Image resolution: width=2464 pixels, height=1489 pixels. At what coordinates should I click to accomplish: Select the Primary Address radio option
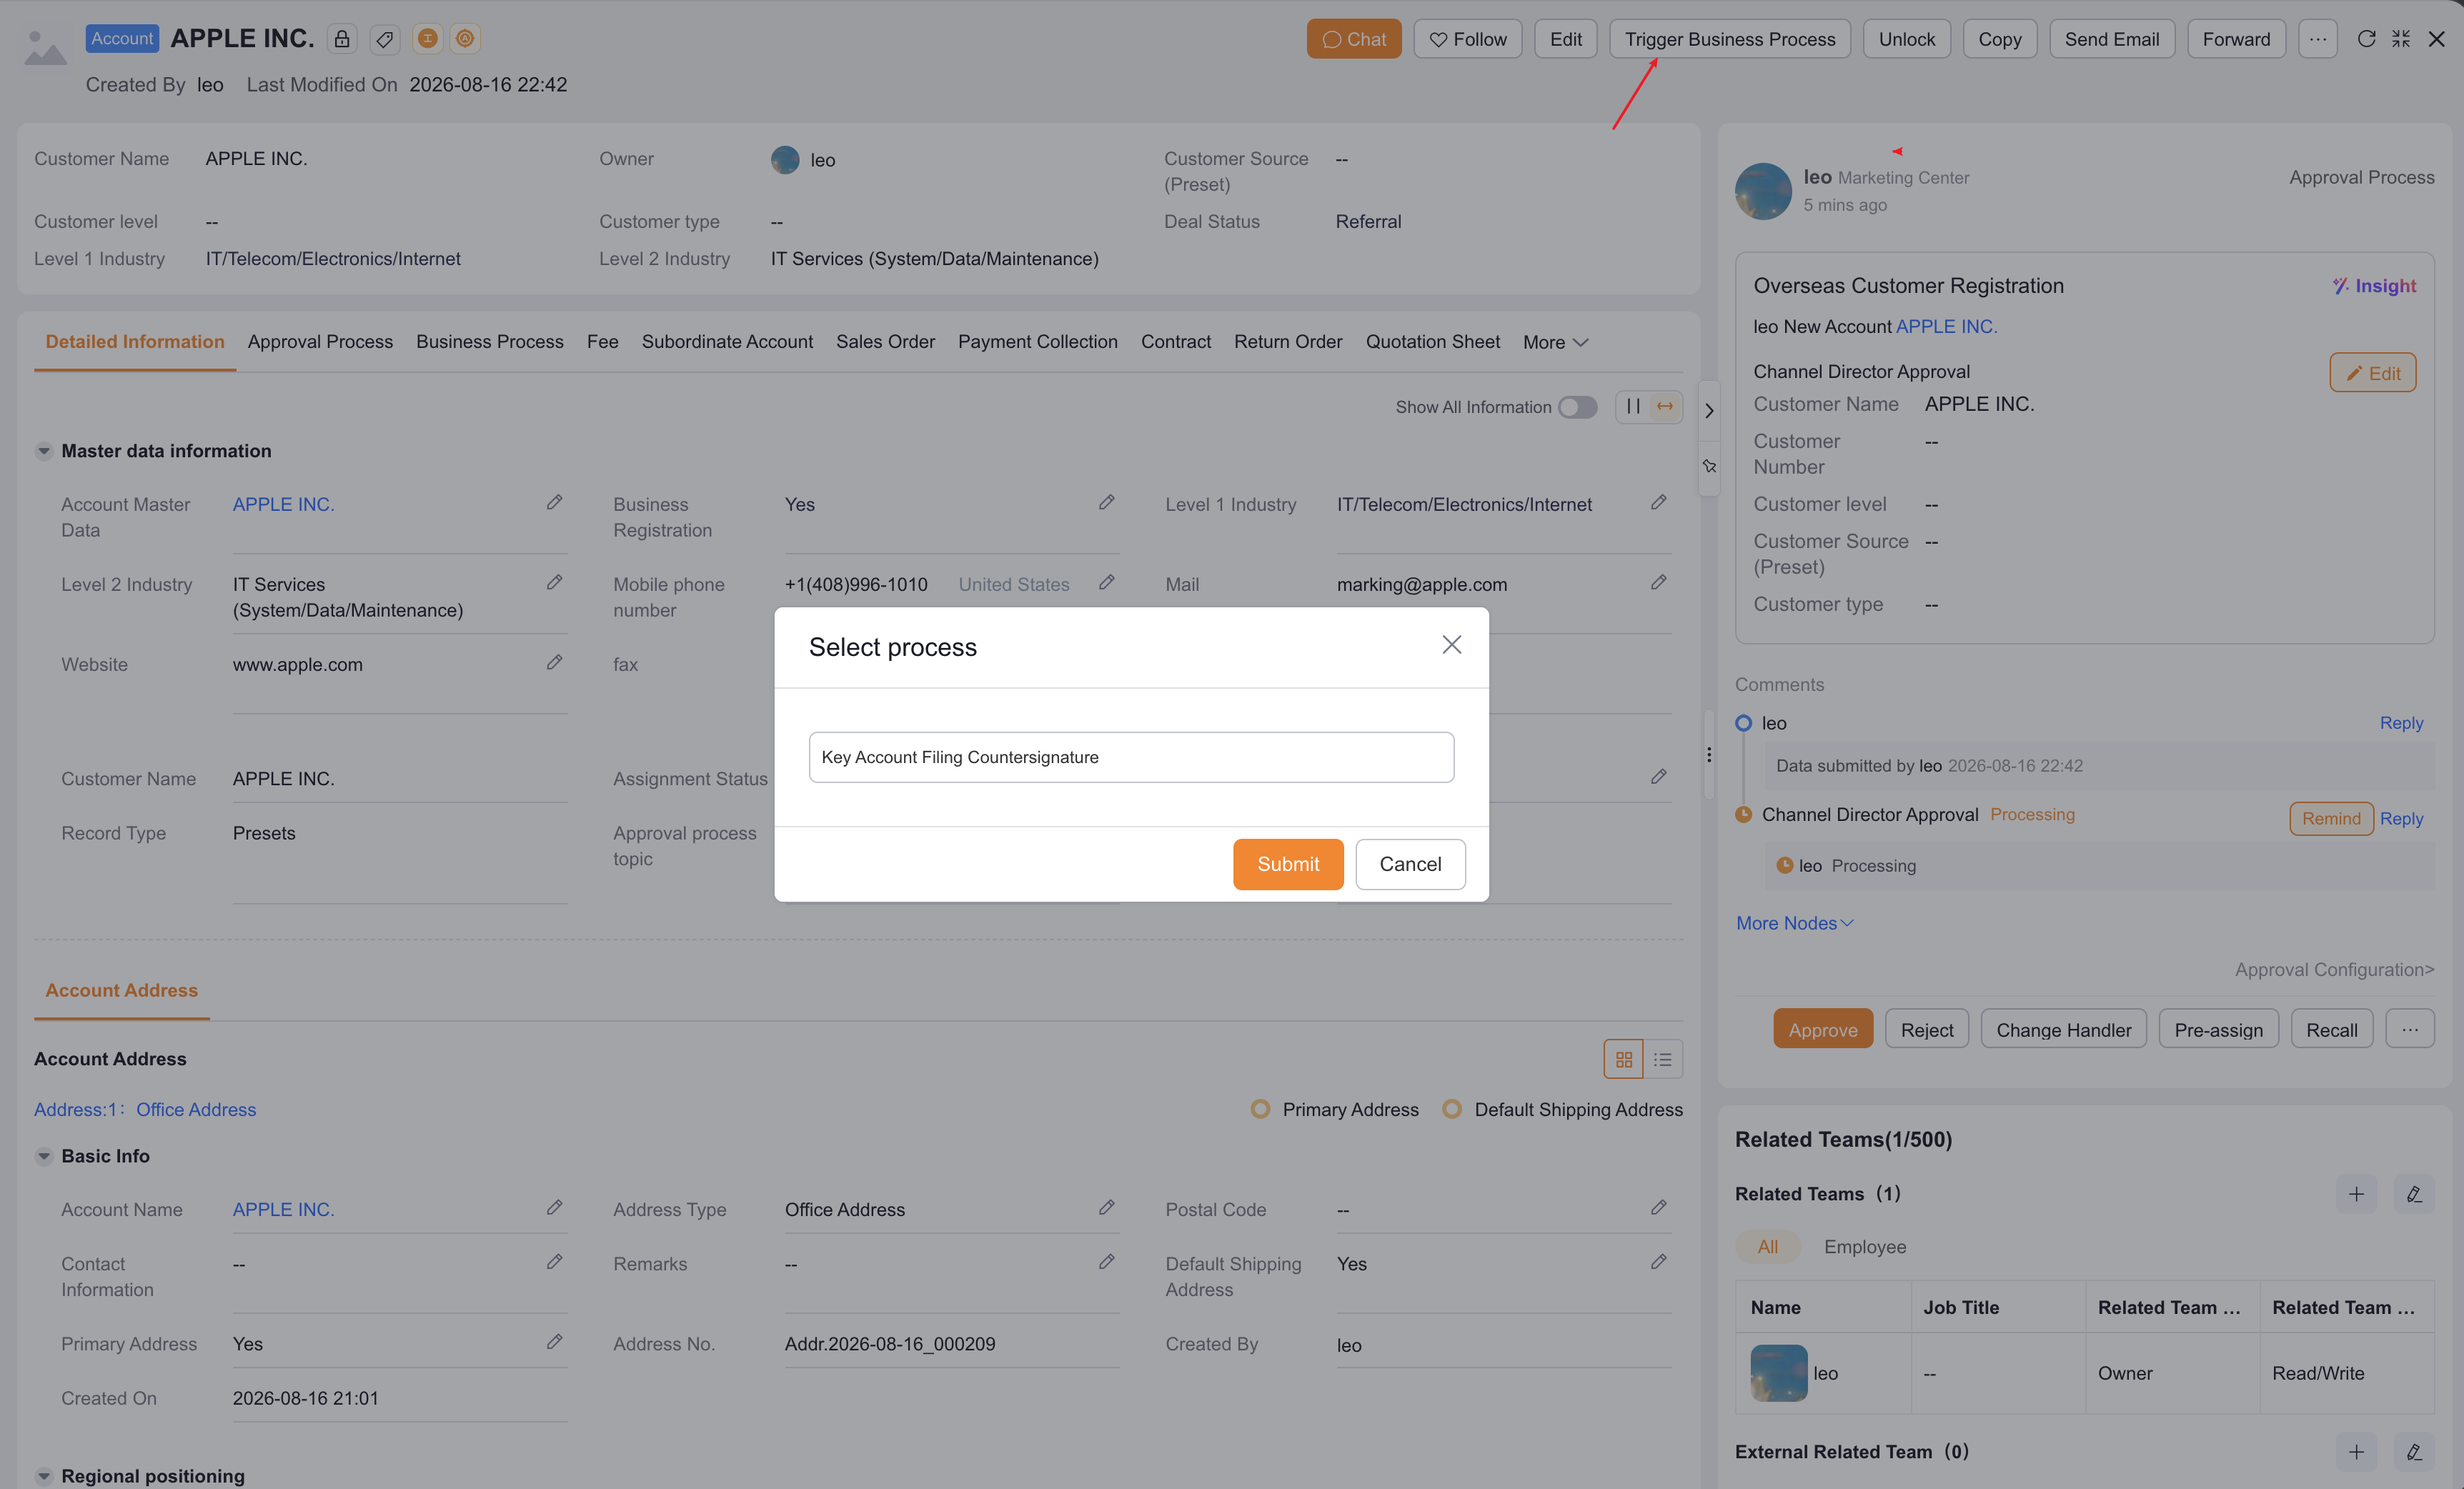click(1260, 1109)
